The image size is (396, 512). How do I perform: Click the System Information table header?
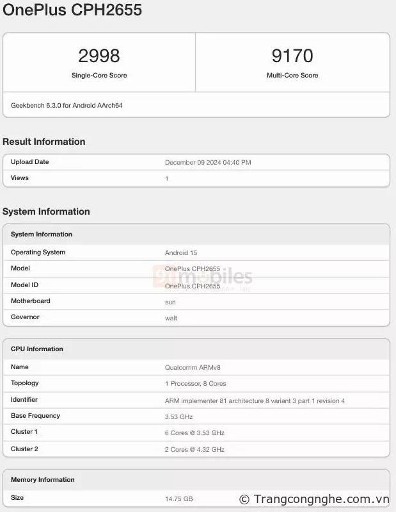(x=42, y=235)
